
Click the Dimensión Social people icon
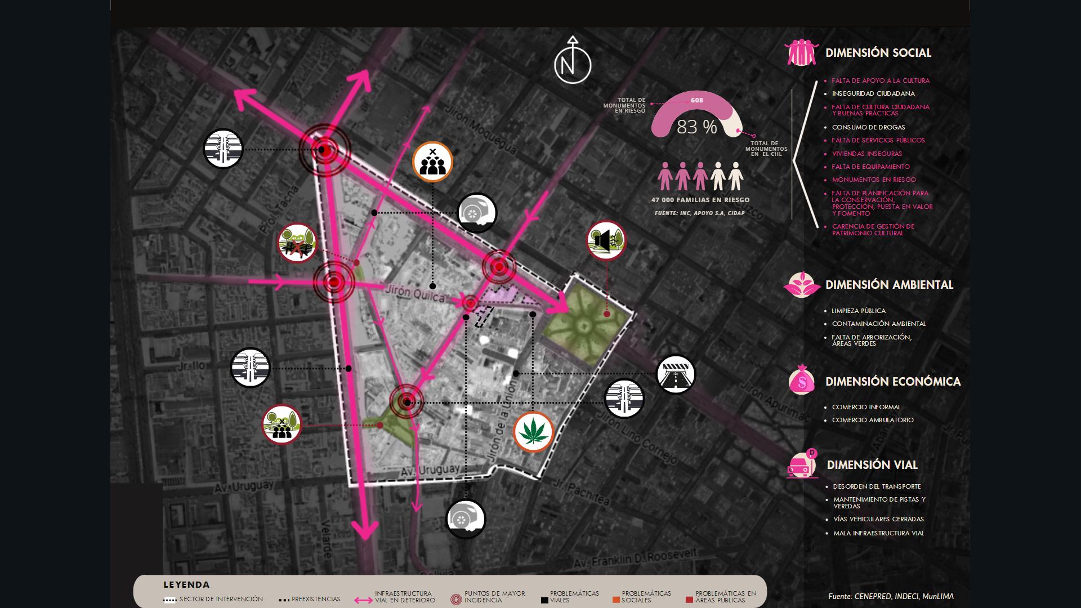[x=801, y=52]
